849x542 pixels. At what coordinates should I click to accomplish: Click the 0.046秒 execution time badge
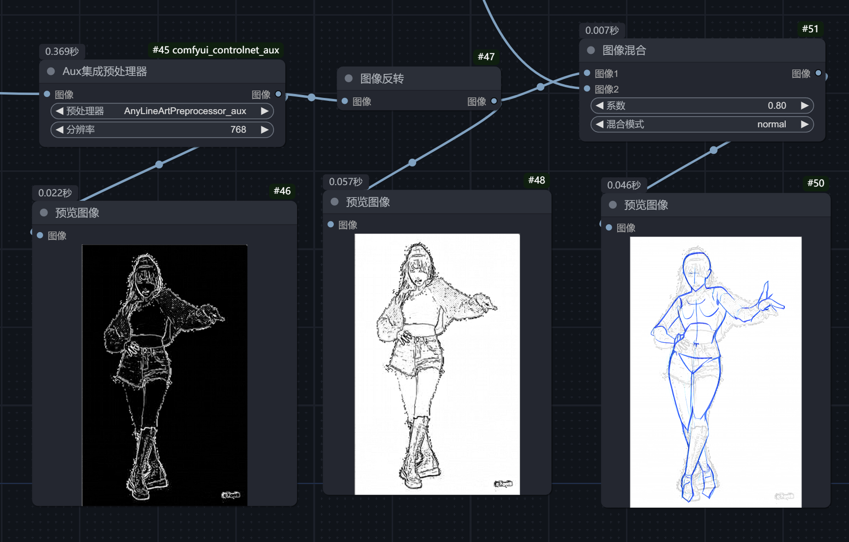tap(624, 185)
